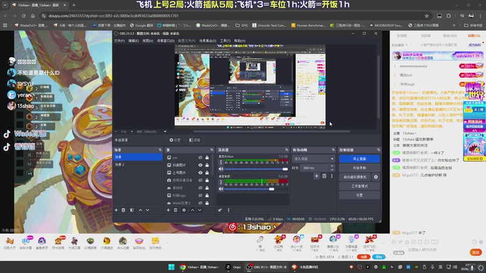The image size is (486, 273).
Task: Expand Chrome bookmarks overflow chevron
Action: coord(454,25)
